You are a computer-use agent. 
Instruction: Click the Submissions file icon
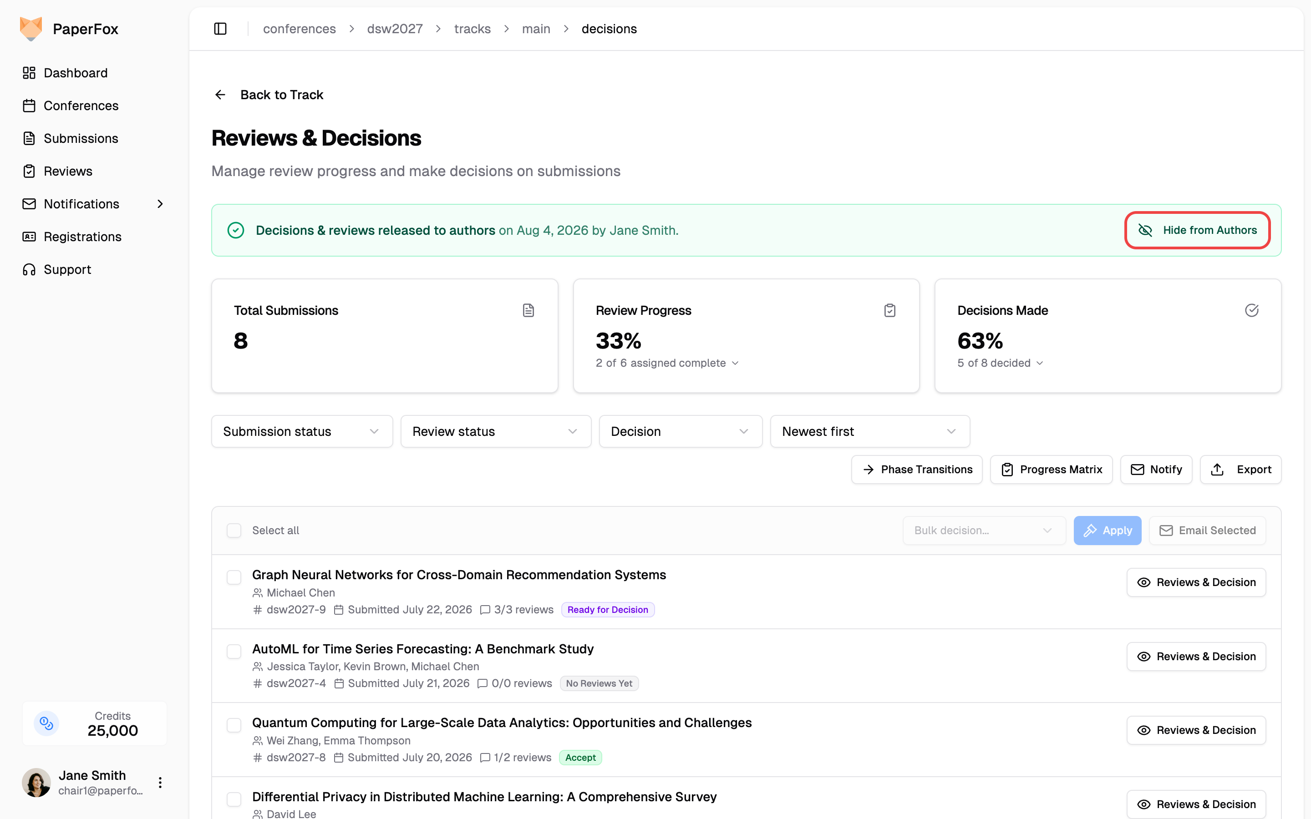tap(29, 139)
